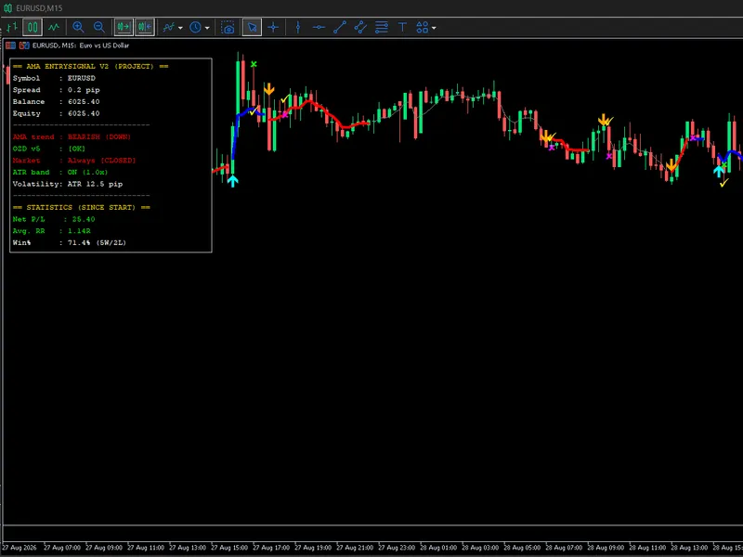The image size is (743, 557).
Task: Click the orange sell arrow near 27 Aug 17:00
Action: tap(268, 89)
